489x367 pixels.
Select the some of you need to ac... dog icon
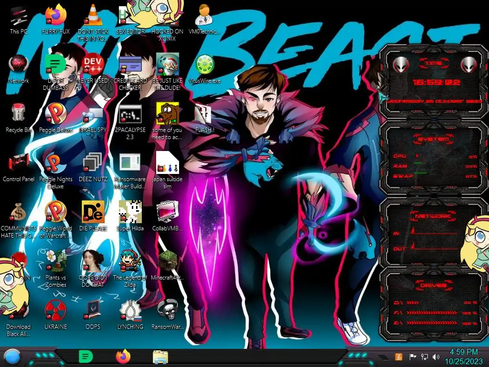[x=167, y=122]
